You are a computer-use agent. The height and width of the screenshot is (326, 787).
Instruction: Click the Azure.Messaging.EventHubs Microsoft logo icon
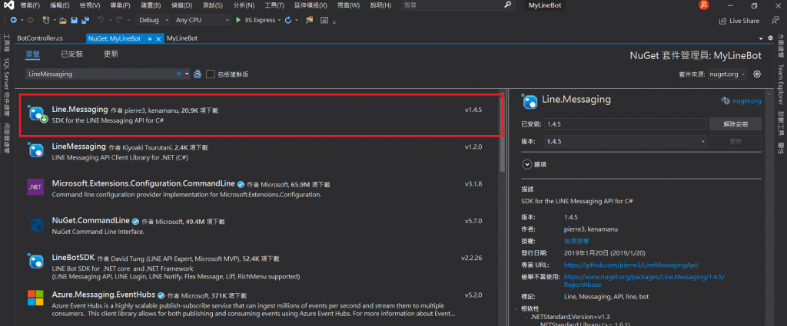pyautogui.click(x=35, y=298)
